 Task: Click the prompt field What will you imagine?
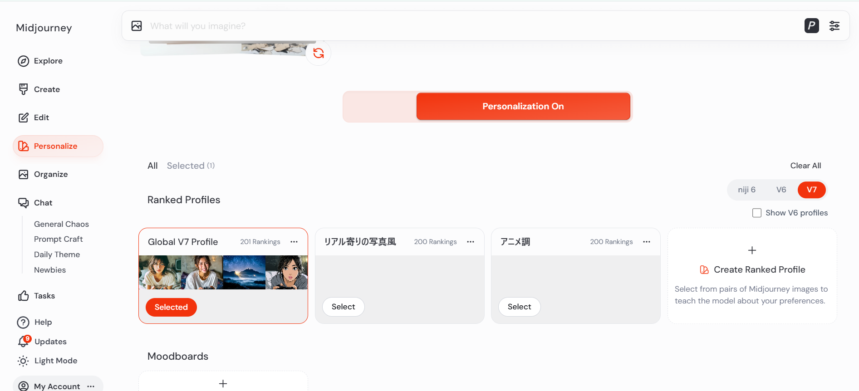click(x=472, y=26)
